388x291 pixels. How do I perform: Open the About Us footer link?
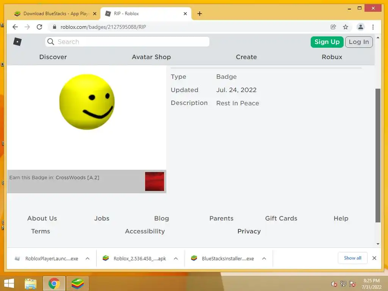point(42,218)
